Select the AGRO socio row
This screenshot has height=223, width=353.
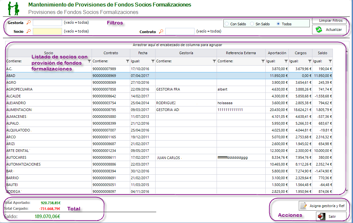(169, 82)
